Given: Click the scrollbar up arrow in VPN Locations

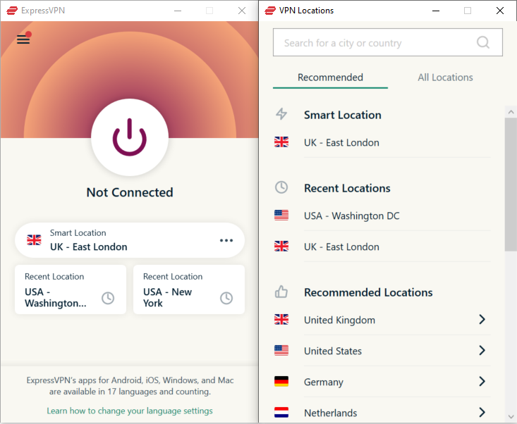Looking at the screenshot, I should coord(511,112).
